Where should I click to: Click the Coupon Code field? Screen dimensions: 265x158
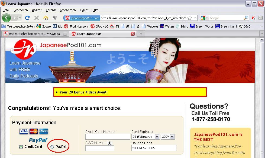point(154,148)
